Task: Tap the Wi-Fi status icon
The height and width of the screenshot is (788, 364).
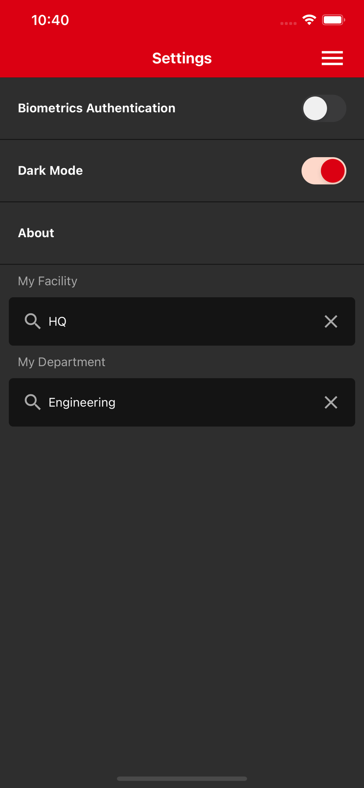Action: (x=309, y=20)
